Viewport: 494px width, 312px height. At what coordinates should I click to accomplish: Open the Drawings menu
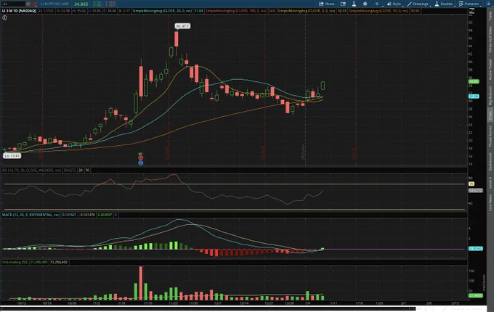(418, 4)
